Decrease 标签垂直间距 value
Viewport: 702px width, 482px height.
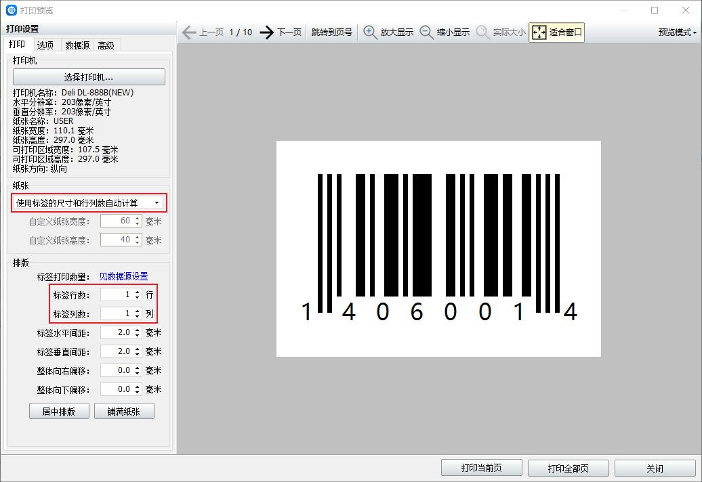click(x=137, y=354)
